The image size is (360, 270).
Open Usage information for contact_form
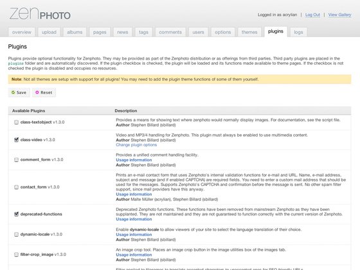pyautogui.click(x=134, y=194)
